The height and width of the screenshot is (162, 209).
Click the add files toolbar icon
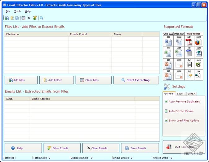(7, 18)
